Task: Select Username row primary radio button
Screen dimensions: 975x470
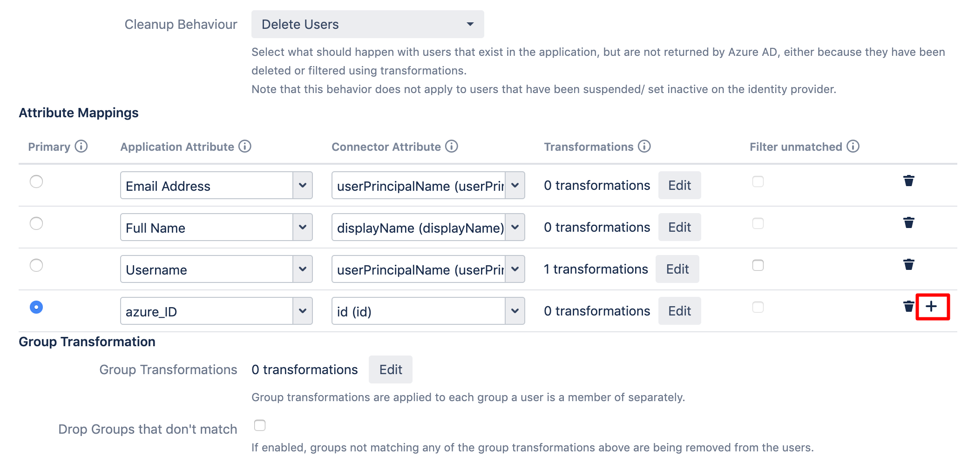Action: click(36, 265)
